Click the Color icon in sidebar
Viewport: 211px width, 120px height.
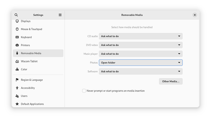[17, 69]
